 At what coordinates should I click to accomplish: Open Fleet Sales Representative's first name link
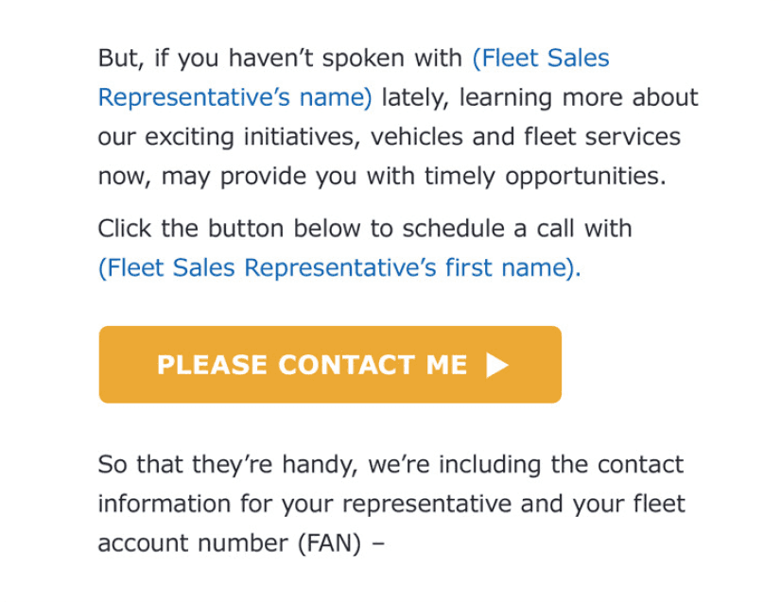coord(339,267)
